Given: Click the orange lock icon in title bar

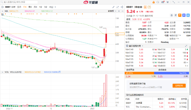Looking at the screenshot, I should click(154, 2).
